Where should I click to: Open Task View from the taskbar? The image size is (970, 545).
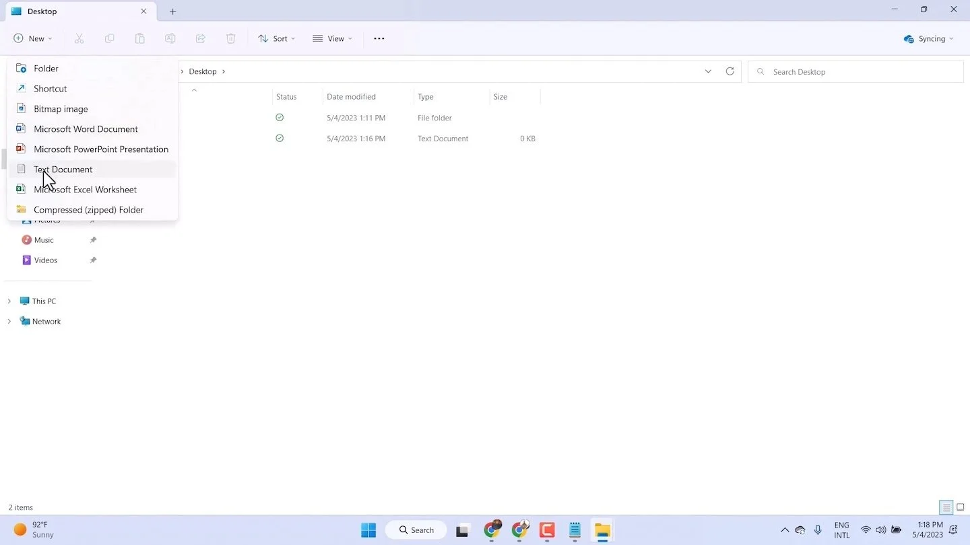point(462,530)
